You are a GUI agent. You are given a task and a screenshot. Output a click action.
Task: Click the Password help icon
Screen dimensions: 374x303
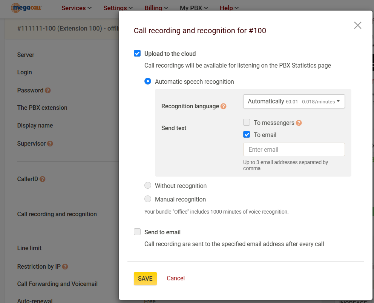pyautogui.click(x=48, y=91)
